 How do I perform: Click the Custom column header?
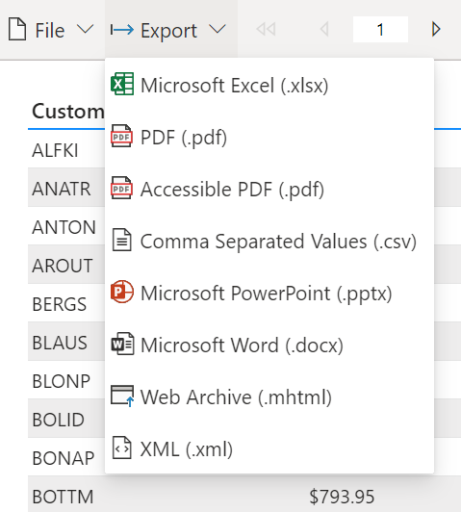click(x=68, y=112)
